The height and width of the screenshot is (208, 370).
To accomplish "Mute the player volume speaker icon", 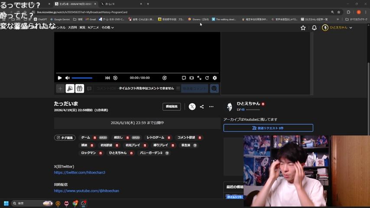I will point(68,78).
